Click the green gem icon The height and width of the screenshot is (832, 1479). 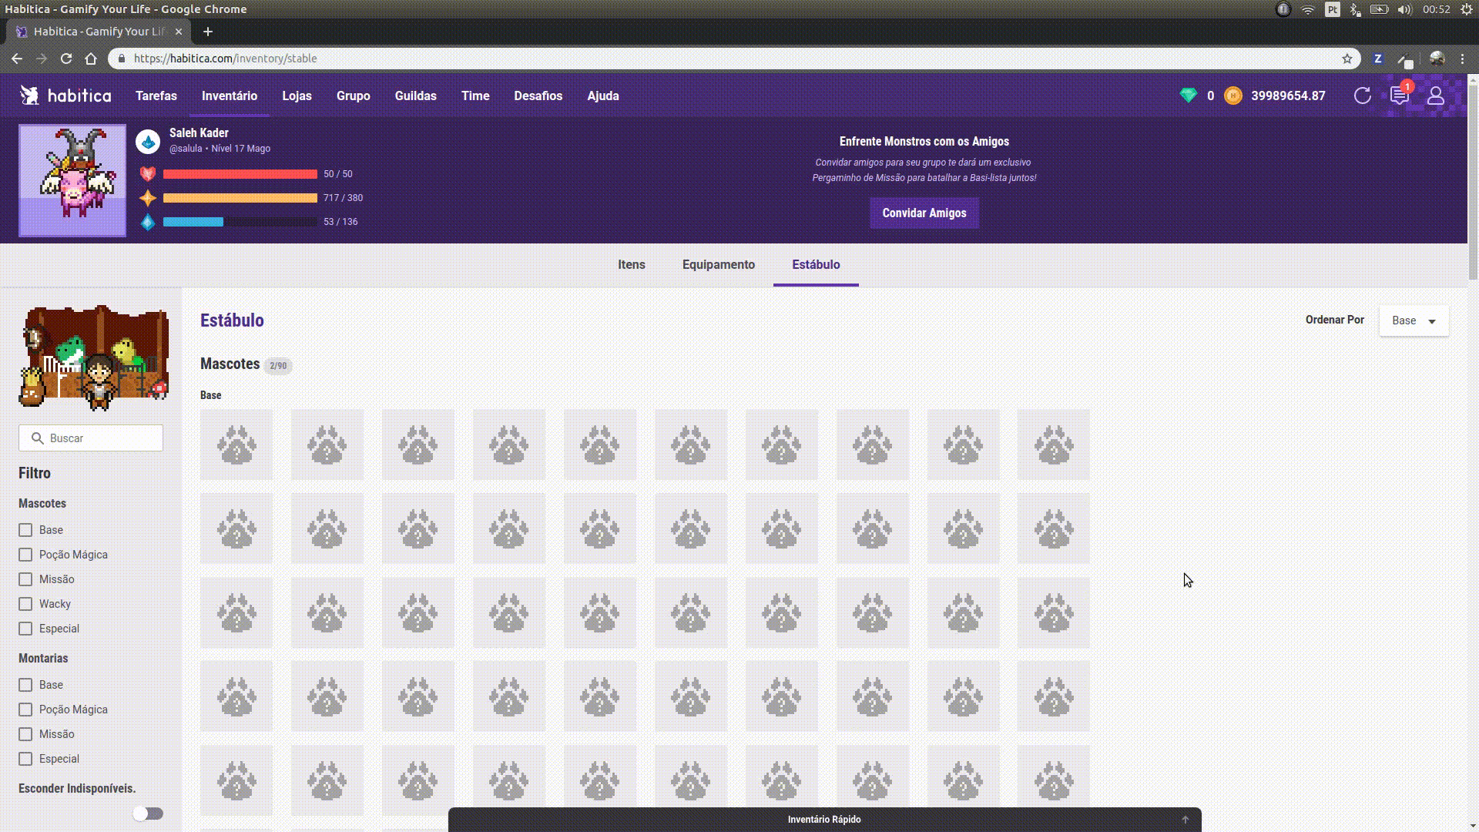click(1188, 96)
